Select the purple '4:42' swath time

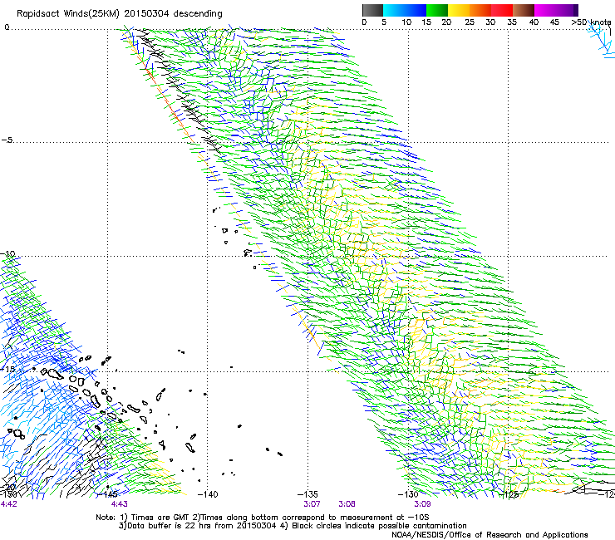[x=8, y=504]
